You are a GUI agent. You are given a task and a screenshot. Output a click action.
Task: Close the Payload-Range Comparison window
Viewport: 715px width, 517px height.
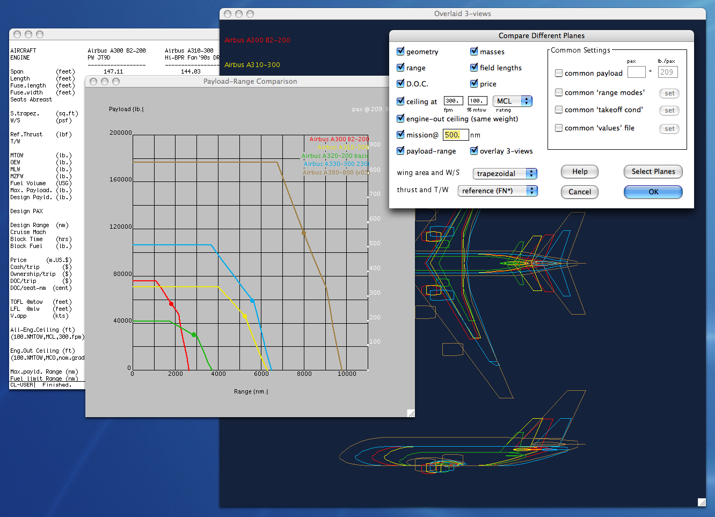click(93, 82)
